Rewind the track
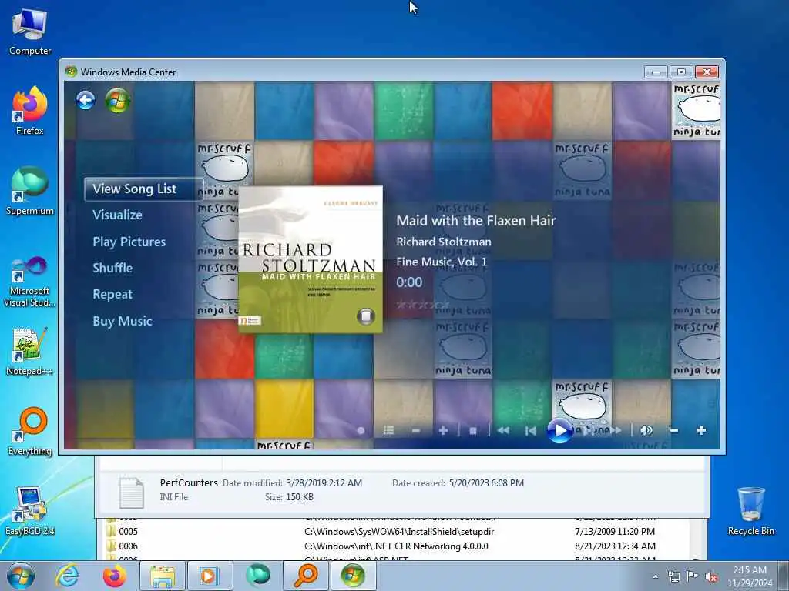The height and width of the screenshot is (591, 789). tap(503, 431)
